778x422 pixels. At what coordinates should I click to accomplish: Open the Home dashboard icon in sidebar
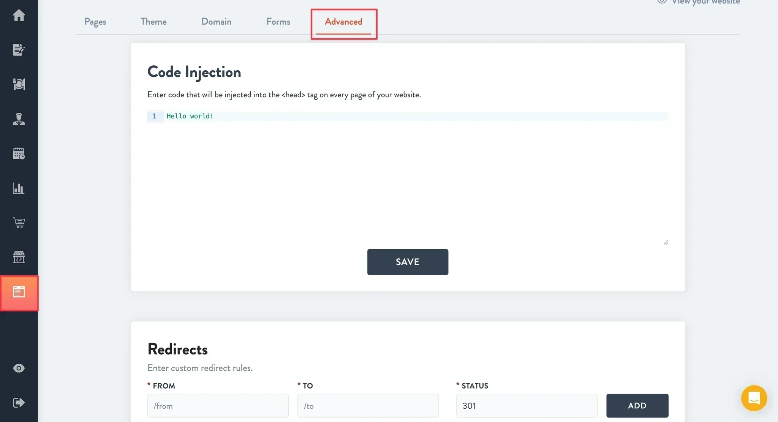pos(19,15)
